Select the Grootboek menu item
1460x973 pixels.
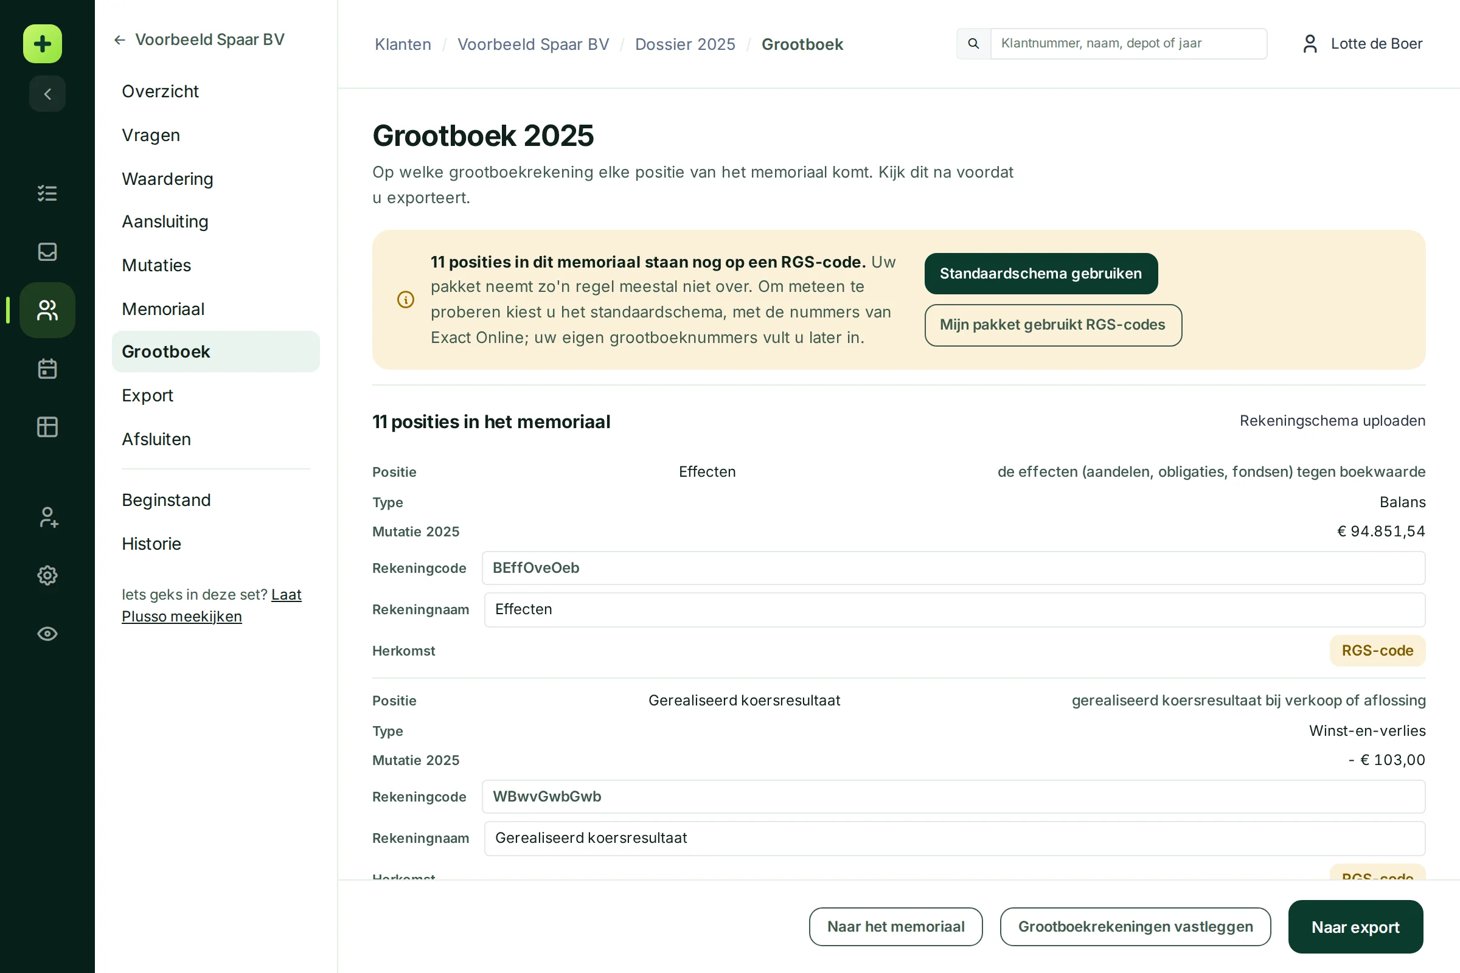(215, 351)
